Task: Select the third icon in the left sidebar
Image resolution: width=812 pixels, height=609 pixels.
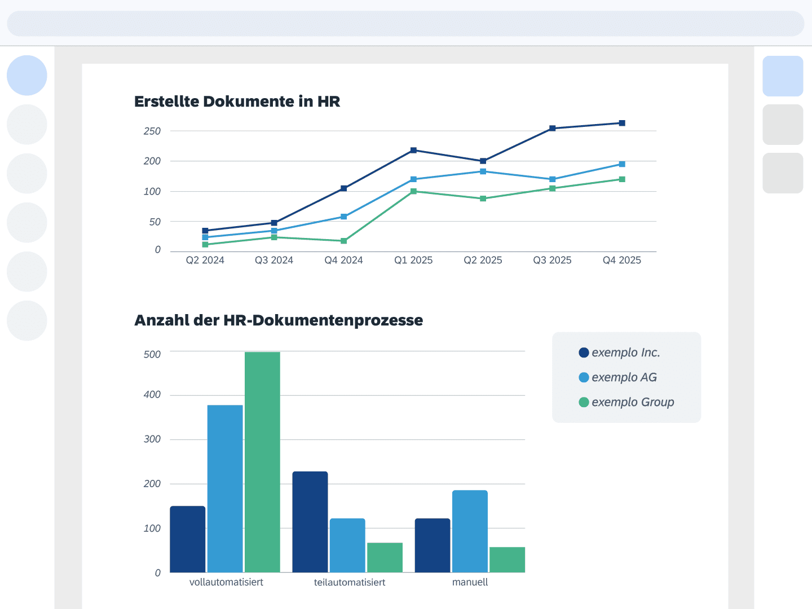Action: tap(27, 173)
